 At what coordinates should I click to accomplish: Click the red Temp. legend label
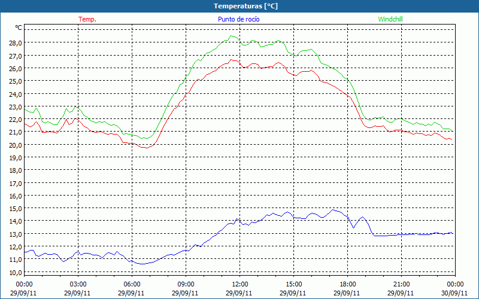tap(87, 19)
